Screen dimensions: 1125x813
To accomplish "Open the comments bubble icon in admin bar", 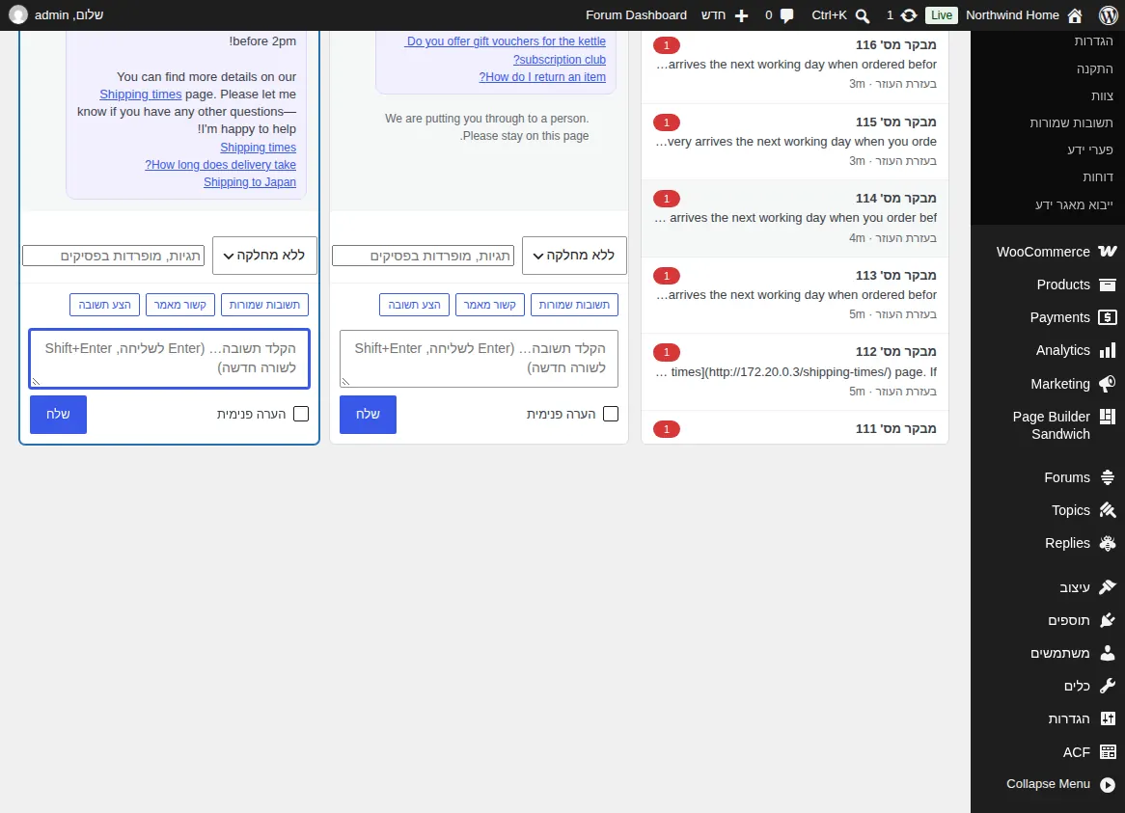I will pos(787,15).
